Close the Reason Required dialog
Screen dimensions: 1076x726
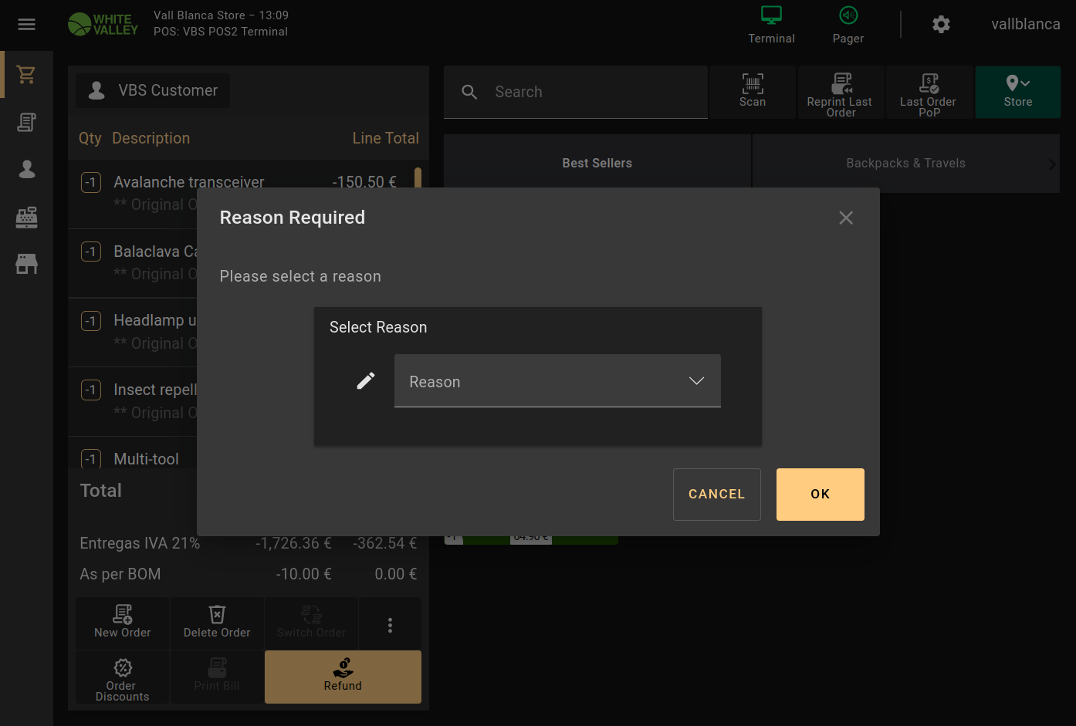click(x=846, y=218)
